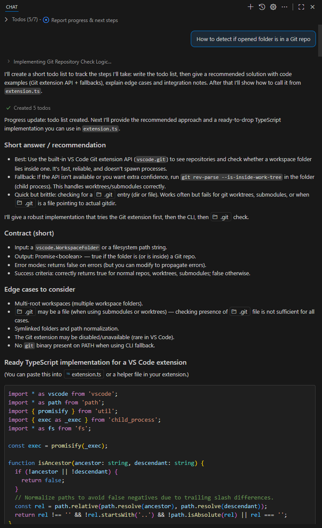Expand the Created 5 todos entry
The height and width of the screenshot is (528, 322).
point(32,108)
